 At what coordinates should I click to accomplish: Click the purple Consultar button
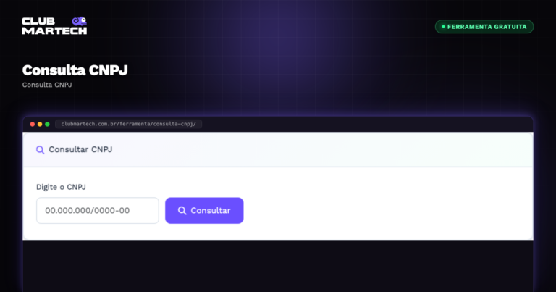[204, 210]
